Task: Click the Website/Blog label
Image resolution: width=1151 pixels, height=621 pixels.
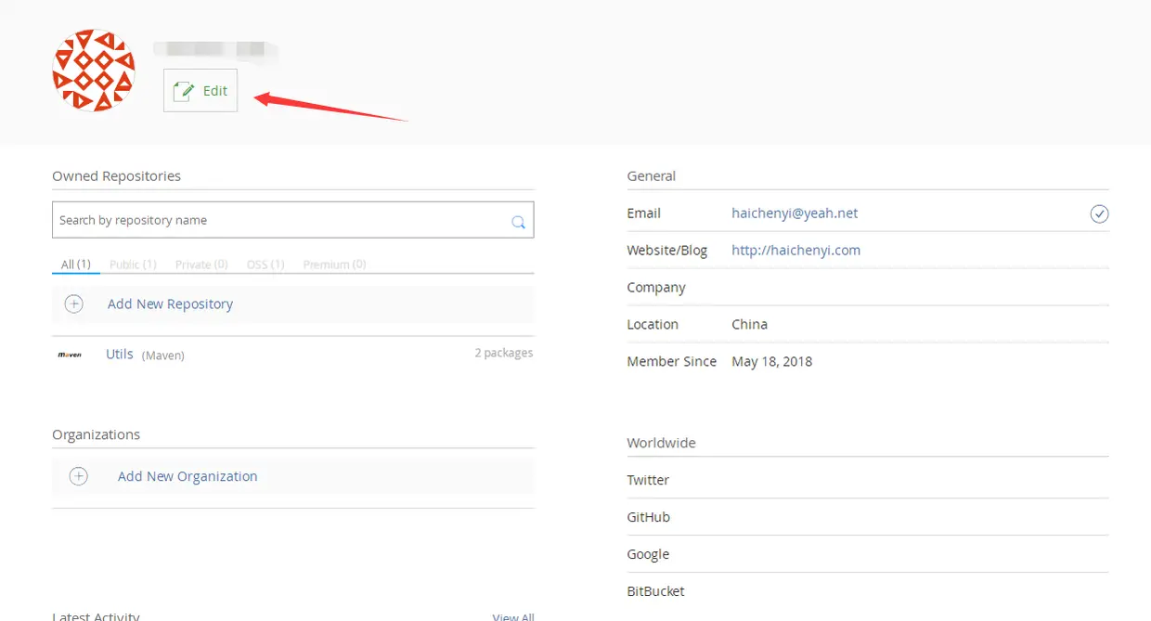Action: (x=667, y=250)
